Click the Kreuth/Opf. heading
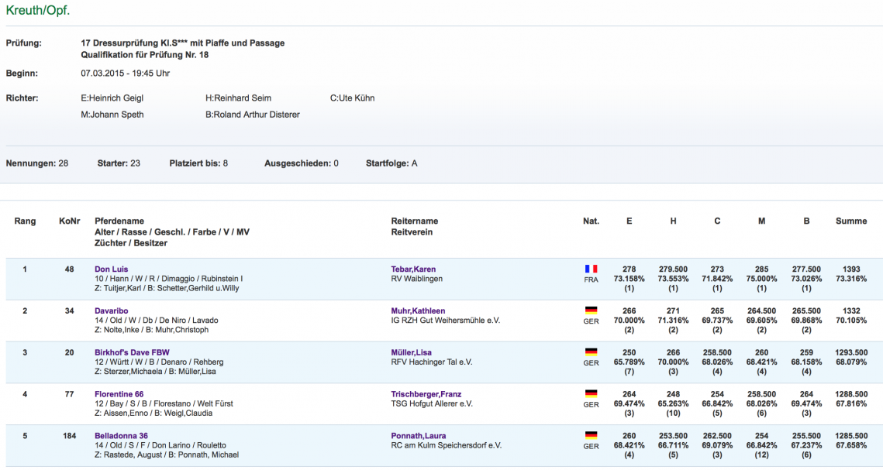Image resolution: width=883 pixels, height=470 pixels. (x=37, y=10)
